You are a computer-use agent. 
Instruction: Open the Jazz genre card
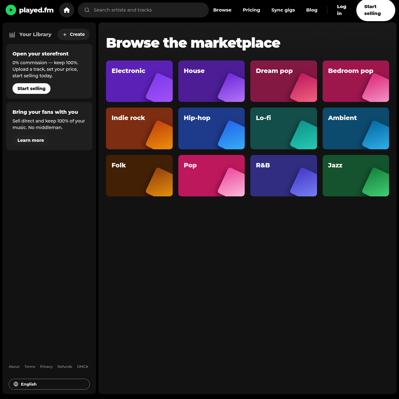(356, 175)
